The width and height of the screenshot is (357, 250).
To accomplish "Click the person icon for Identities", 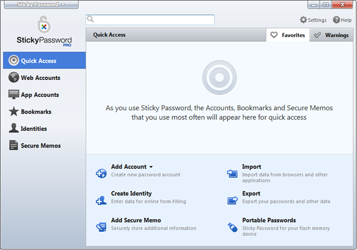I will (14, 128).
